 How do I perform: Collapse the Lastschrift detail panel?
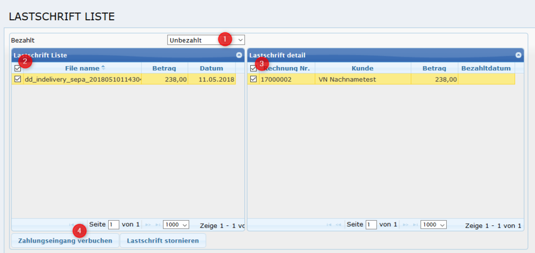pos(518,55)
